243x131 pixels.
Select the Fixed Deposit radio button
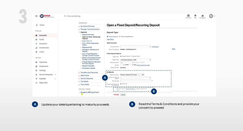coord(108,36)
